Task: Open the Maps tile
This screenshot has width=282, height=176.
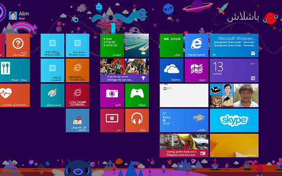Action: (x=196, y=70)
